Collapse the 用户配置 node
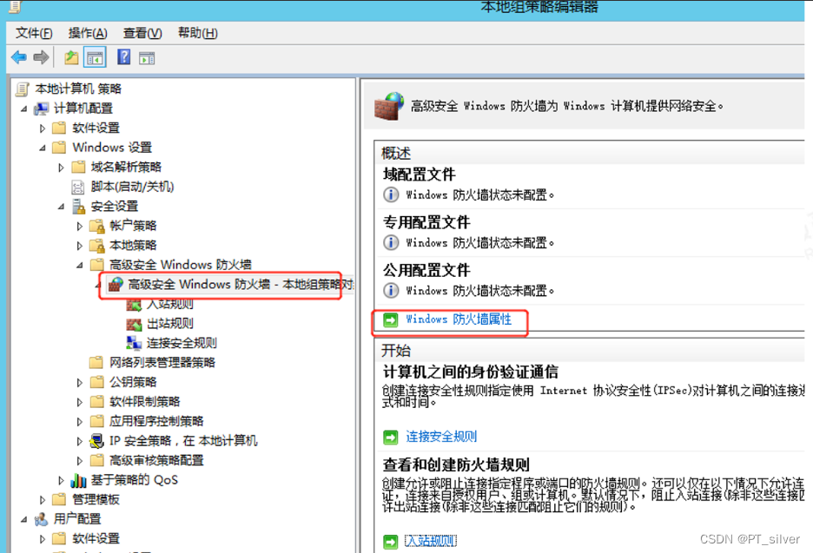This screenshot has height=553, width=813. (x=23, y=520)
